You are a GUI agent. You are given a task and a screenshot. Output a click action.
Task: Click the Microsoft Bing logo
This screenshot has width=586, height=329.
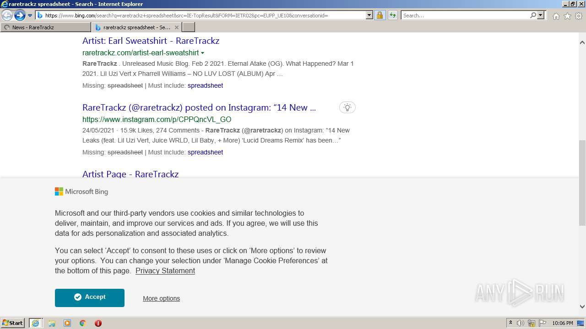81,191
